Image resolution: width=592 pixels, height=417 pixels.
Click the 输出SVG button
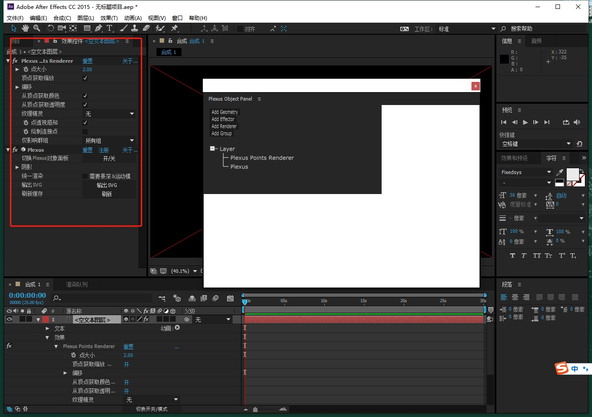[109, 185]
